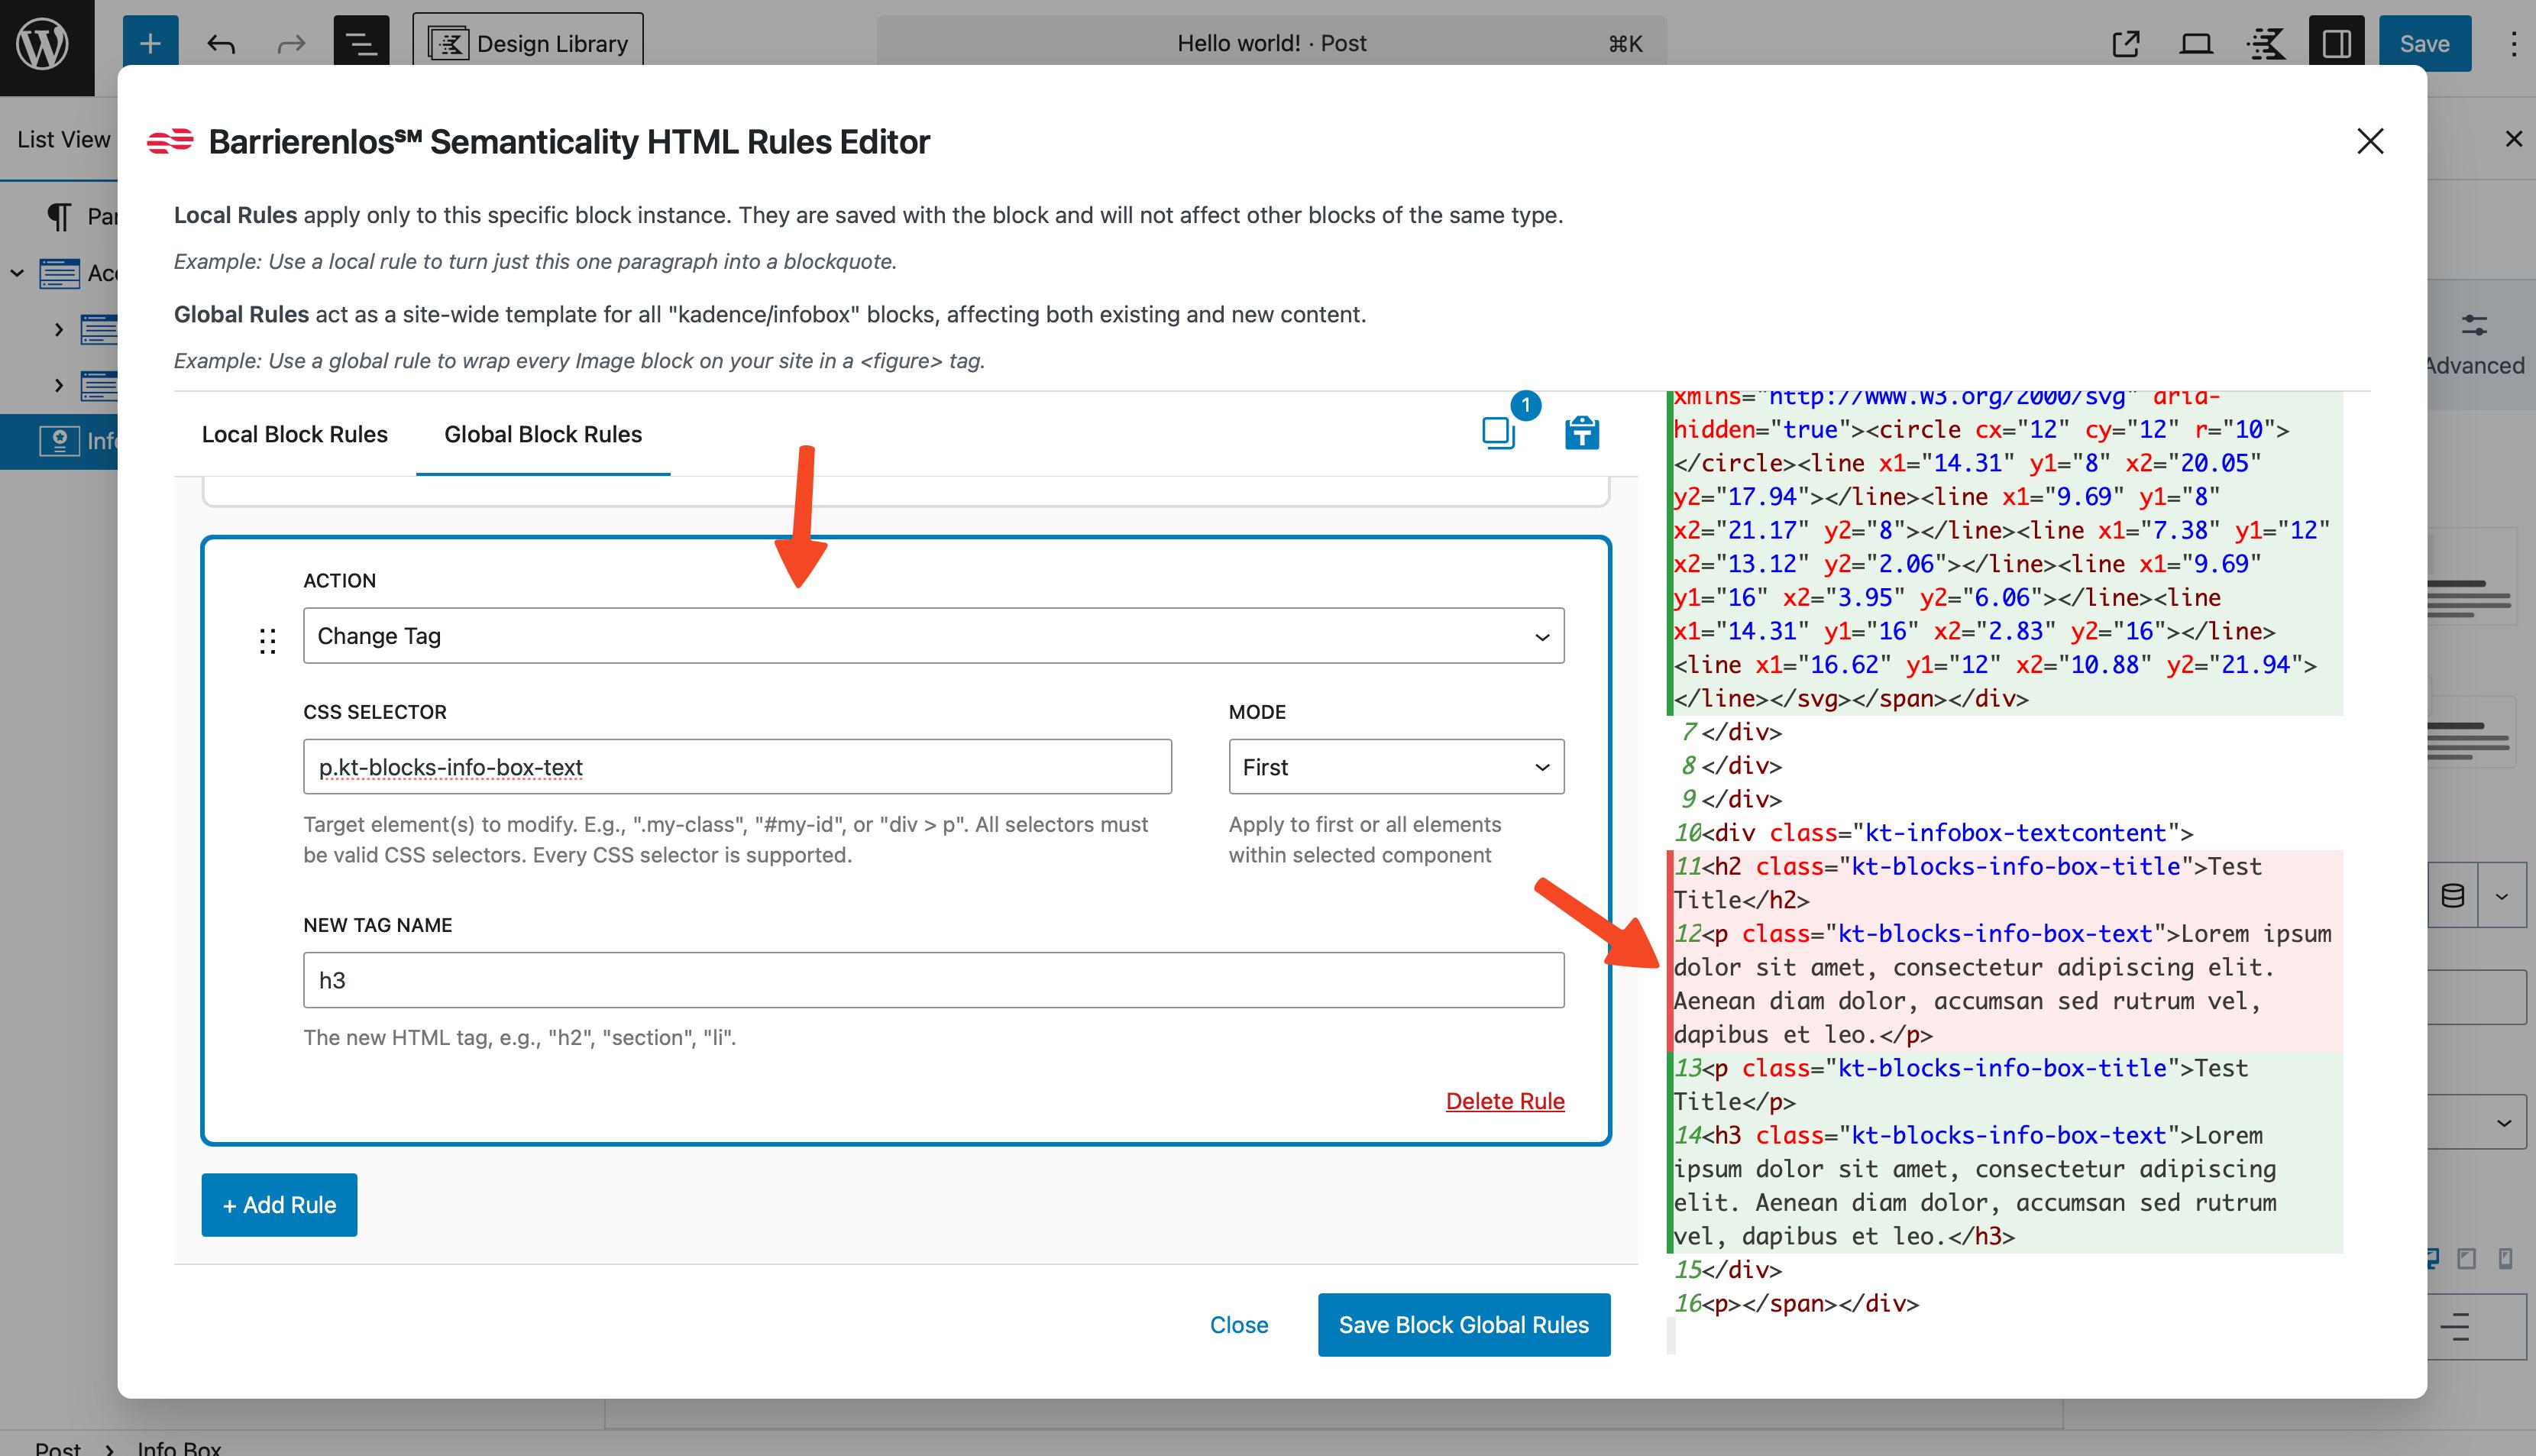The image size is (2536, 1456).
Task: Click the copy rules icon with badge
Action: [1499, 432]
